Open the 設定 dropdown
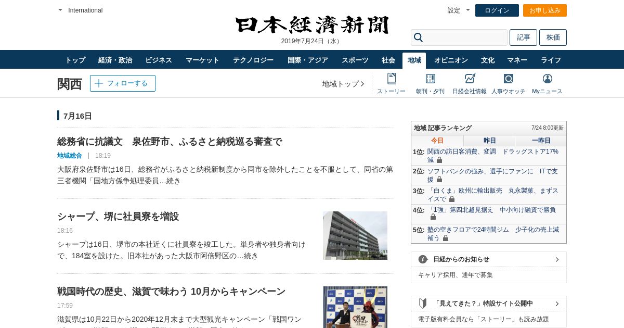Image resolution: width=624 pixels, height=328 pixels. tap(459, 10)
